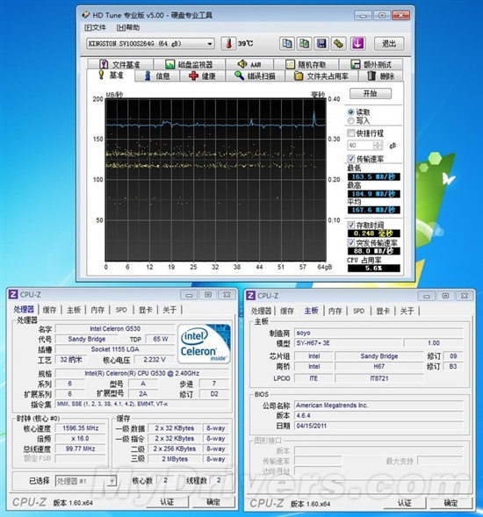Toggle the 传输速率 transfer rate checkbox
This screenshot has height=517, width=483.
click(351, 159)
